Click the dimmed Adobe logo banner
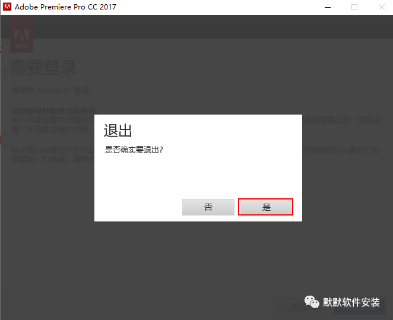This screenshot has height=320, width=393. pos(22,36)
